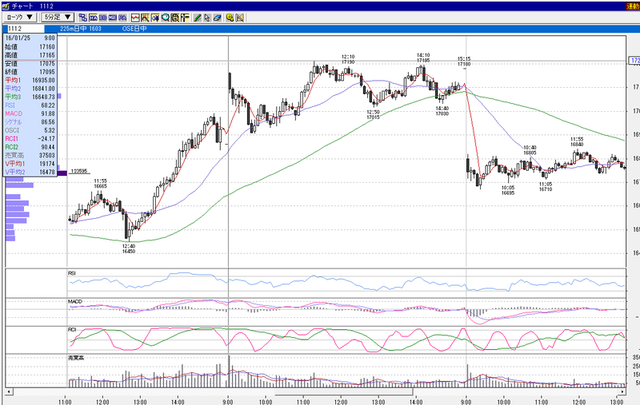Viewport: 640px width, 405px height.
Task: Click the volume-by-price bars toolbar icon
Action: [185, 18]
